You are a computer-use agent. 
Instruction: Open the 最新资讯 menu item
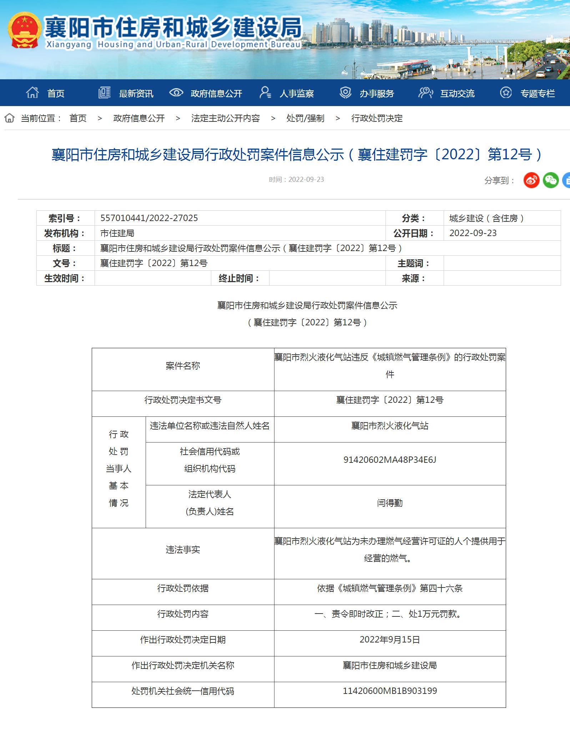click(136, 94)
